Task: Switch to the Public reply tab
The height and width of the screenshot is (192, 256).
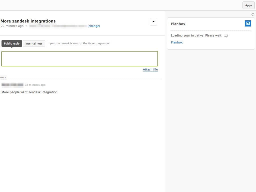Action: (x=12, y=43)
